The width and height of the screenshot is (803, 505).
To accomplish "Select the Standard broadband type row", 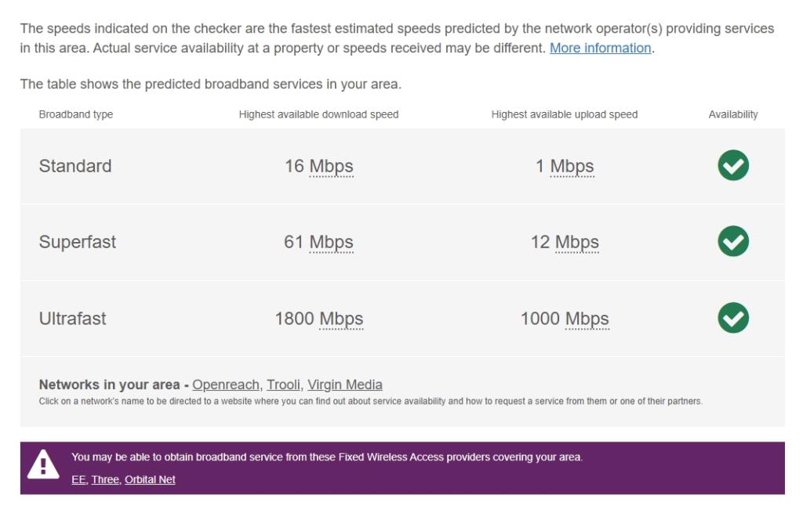I will (76, 164).
